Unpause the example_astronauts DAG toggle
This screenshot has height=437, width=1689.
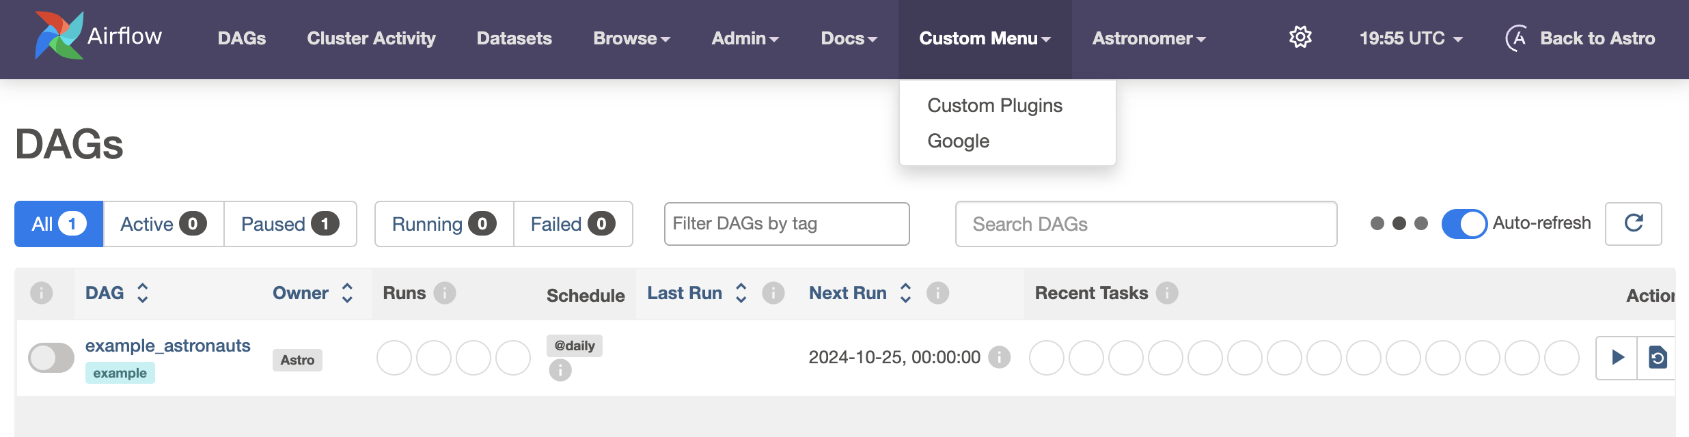point(51,358)
